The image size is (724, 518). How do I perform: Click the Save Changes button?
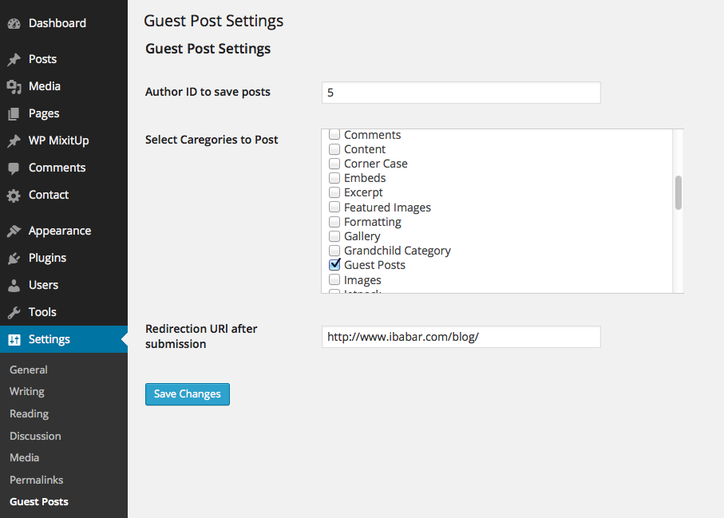pyautogui.click(x=188, y=394)
